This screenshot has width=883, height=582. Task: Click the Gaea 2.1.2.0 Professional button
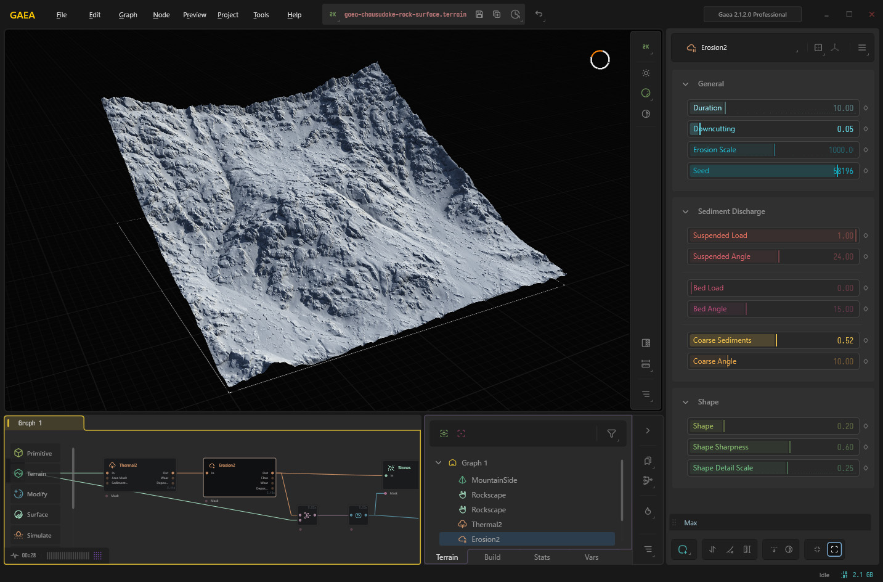(x=752, y=14)
